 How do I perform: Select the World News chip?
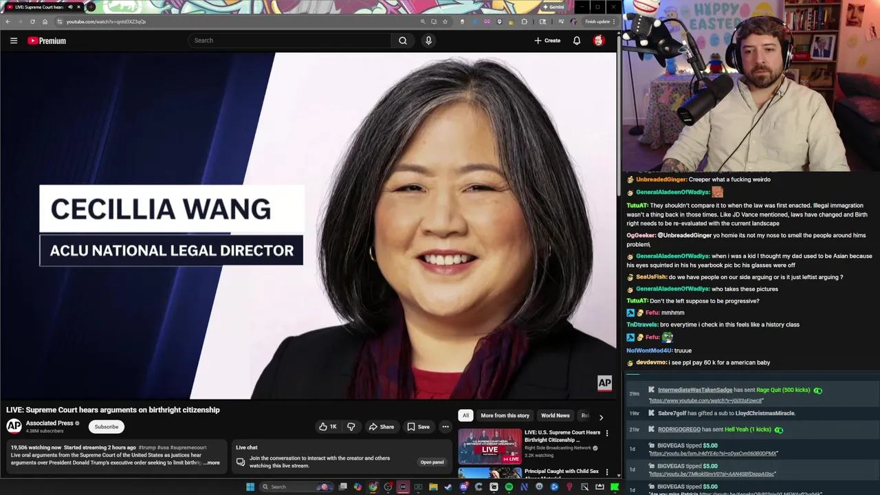pyautogui.click(x=555, y=415)
